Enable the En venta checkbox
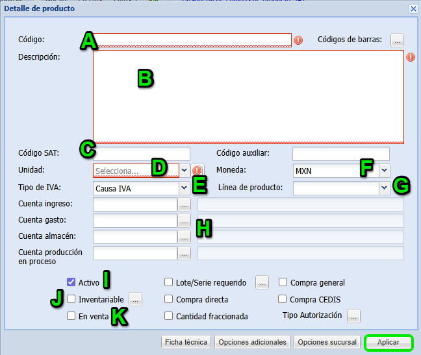The height and width of the screenshot is (355, 421). tap(71, 316)
